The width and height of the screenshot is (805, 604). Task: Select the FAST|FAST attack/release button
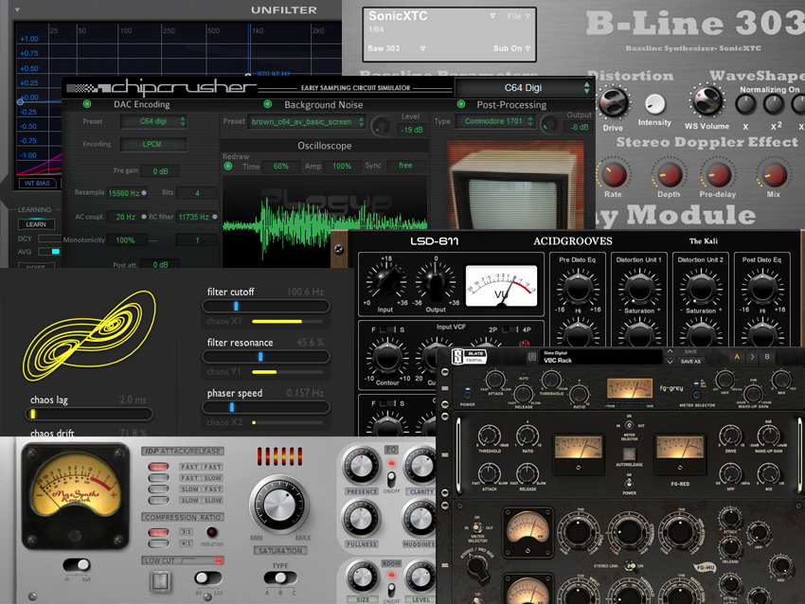click(x=158, y=467)
